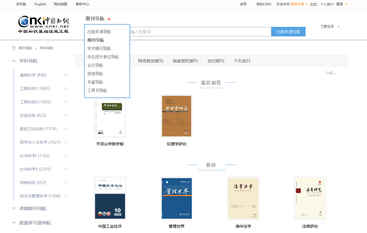Open the 伦理学研究 journal cover
The image size is (367, 233).
click(177, 116)
